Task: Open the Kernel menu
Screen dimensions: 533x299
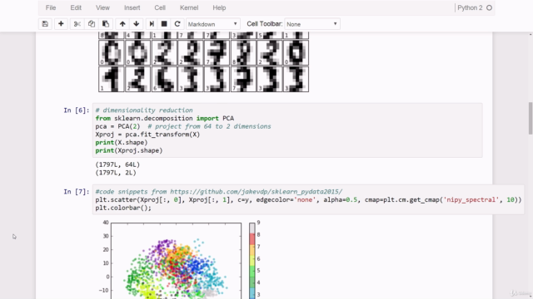Action: point(189,7)
